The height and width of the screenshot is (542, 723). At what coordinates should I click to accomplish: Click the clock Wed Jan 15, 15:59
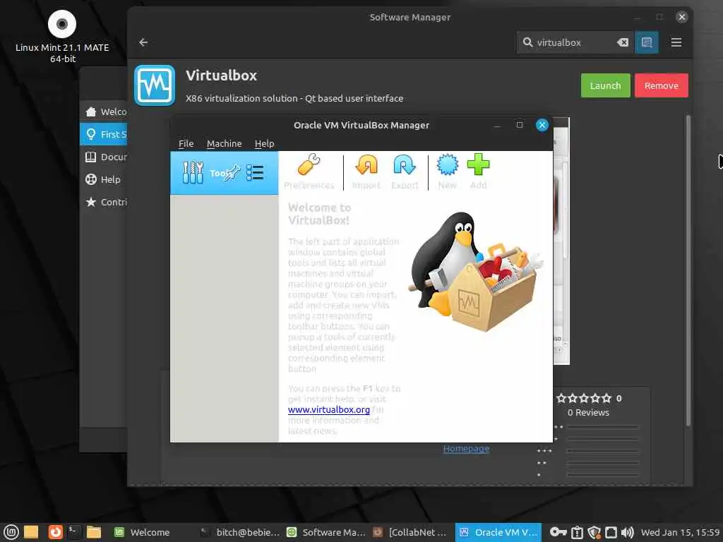click(680, 532)
